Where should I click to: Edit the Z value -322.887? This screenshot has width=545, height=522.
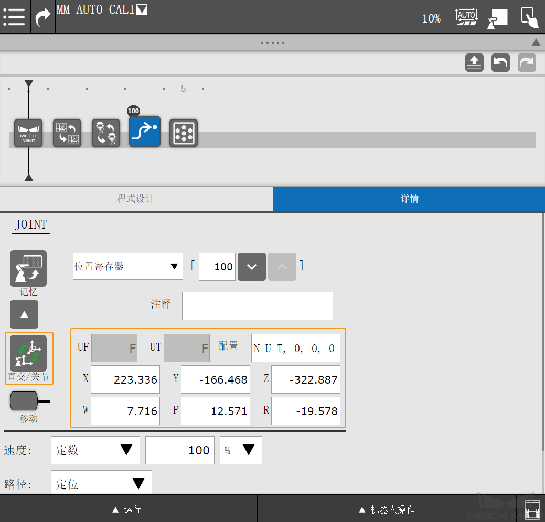pos(306,379)
